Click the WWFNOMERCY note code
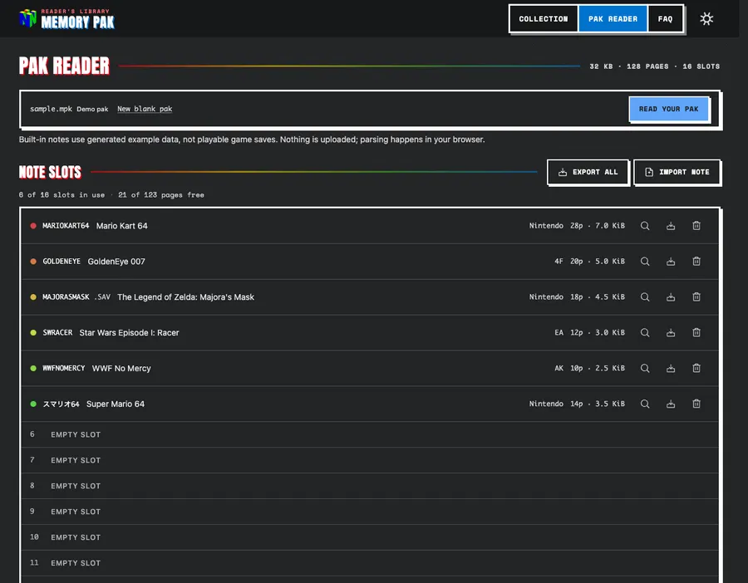The image size is (748, 583). 63,368
